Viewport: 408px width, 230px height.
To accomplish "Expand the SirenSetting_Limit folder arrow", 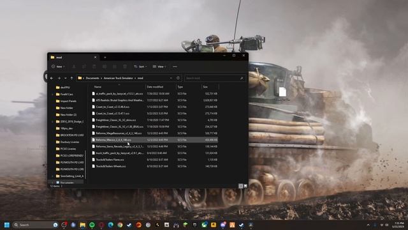I will point(52,176).
